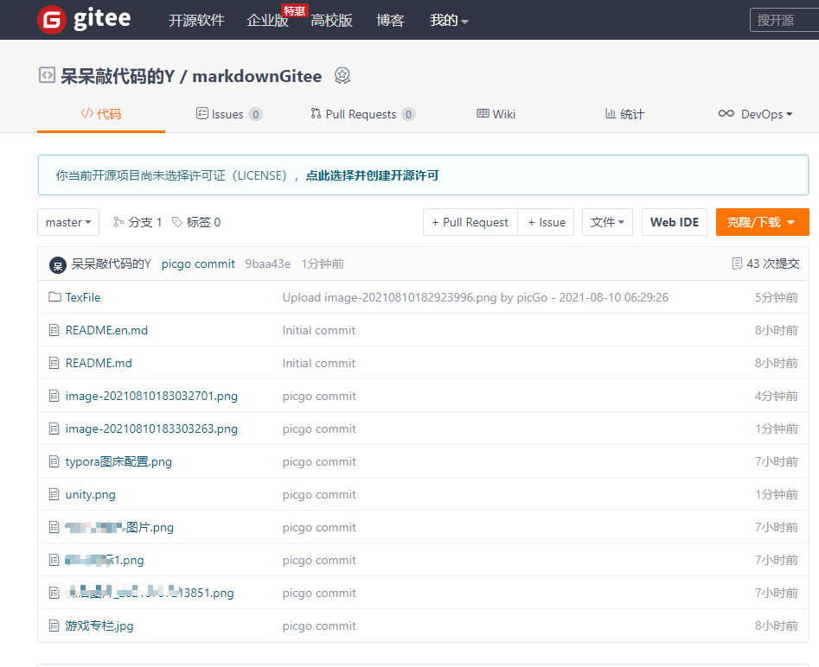819x667 pixels.
Task: Click the + Pull Request button
Action: [x=470, y=222]
